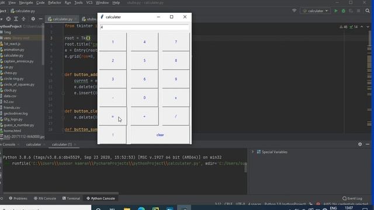Open the Event Log tool window
374x210 pixels.
352,198
